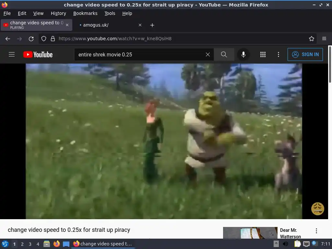Switch to workspace 4

pos(38,244)
